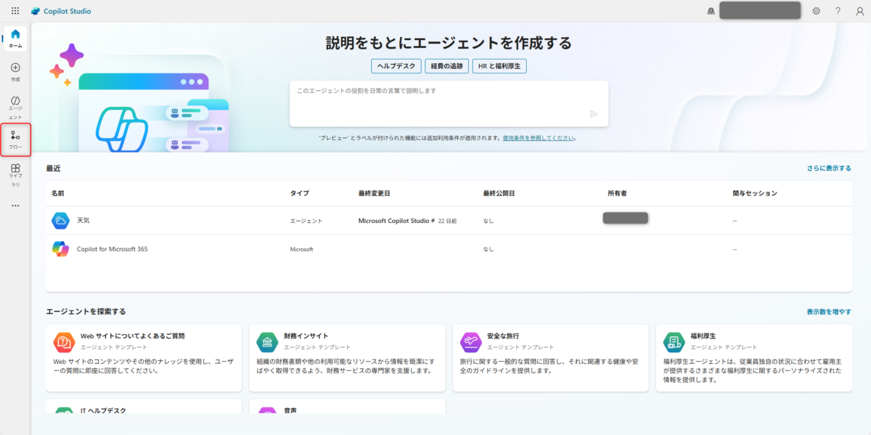Show more sidebar options ellipsis
This screenshot has width=871, height=435.
pyautogui.click(x=15, y=206)
